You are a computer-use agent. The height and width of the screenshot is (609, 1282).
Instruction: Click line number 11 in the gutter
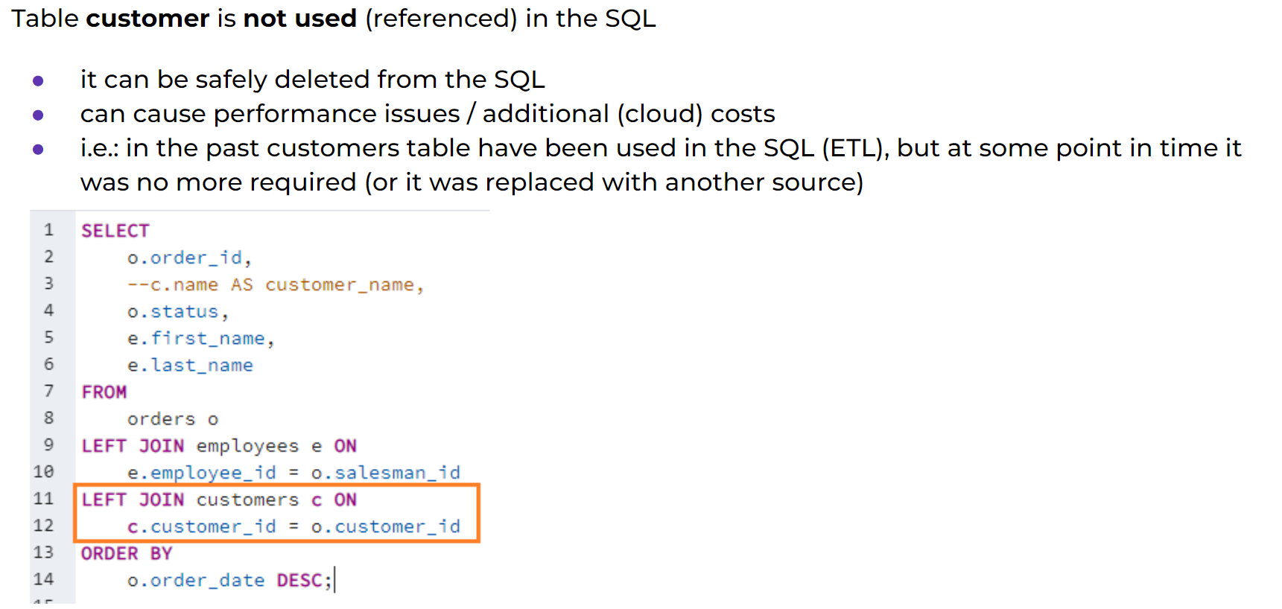pyautogui.click(x=43, y=499)
